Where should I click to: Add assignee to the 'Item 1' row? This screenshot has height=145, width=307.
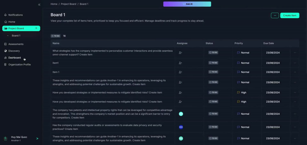(x=181, y=72)
